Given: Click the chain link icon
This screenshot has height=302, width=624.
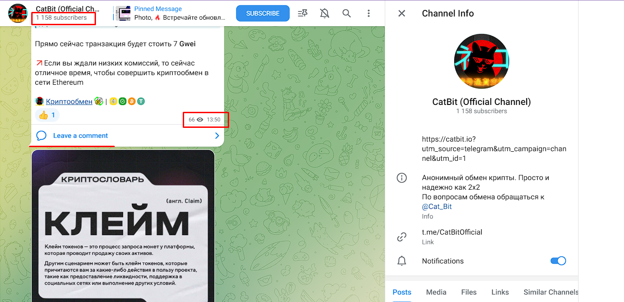Looking at the screenshot, I should (402, 237).
